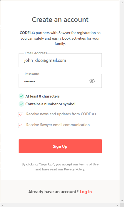Go to Log In link
This screenshot has height=207, width=124.
click(86, 192)
